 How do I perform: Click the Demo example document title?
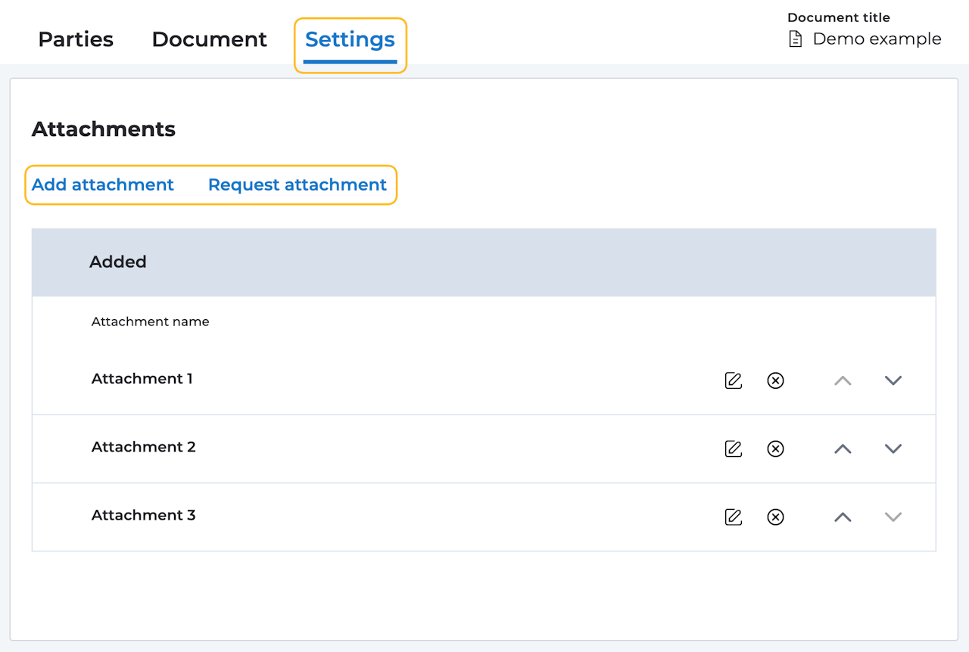pos(877,39)
